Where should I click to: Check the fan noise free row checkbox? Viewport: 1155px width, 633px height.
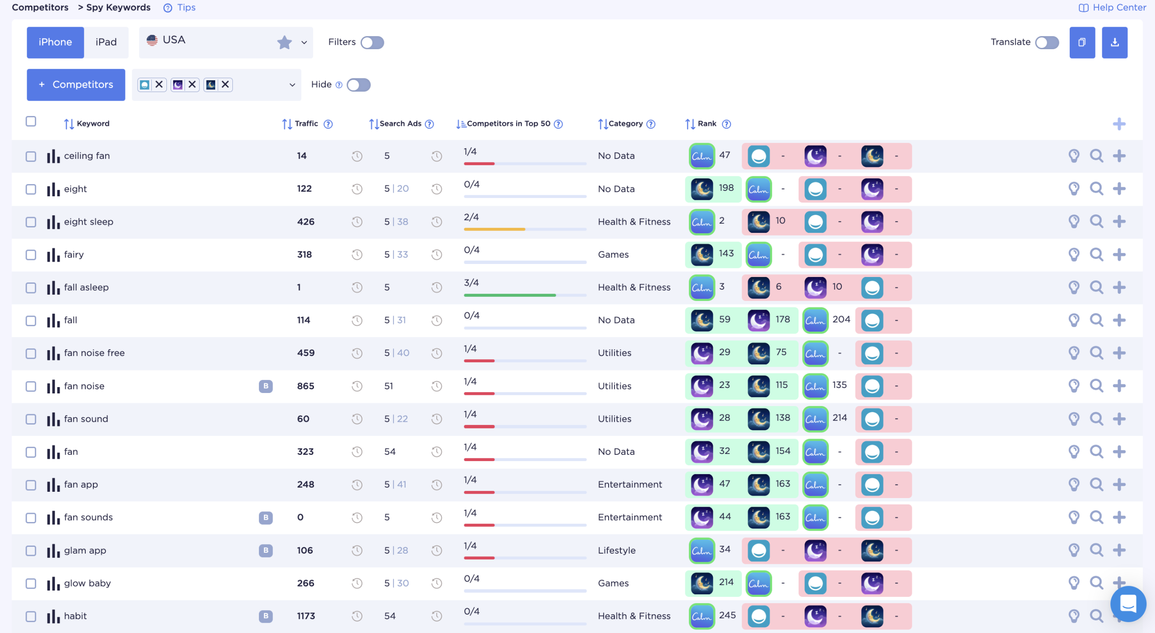(x=31, y=353)
